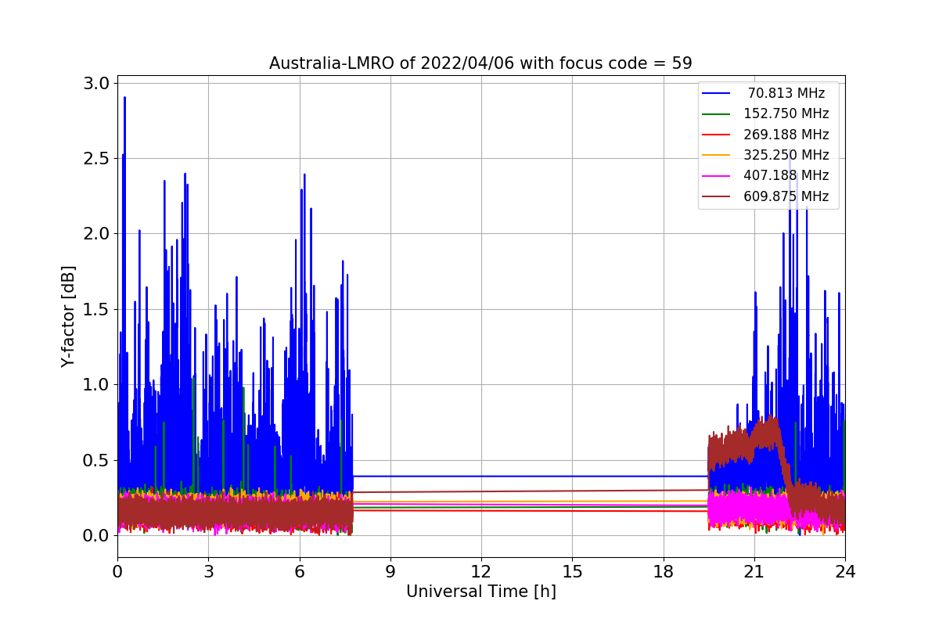Click the magenta line sample in legend
This screenshot has height=626, width=939.
tap(717, 176)
